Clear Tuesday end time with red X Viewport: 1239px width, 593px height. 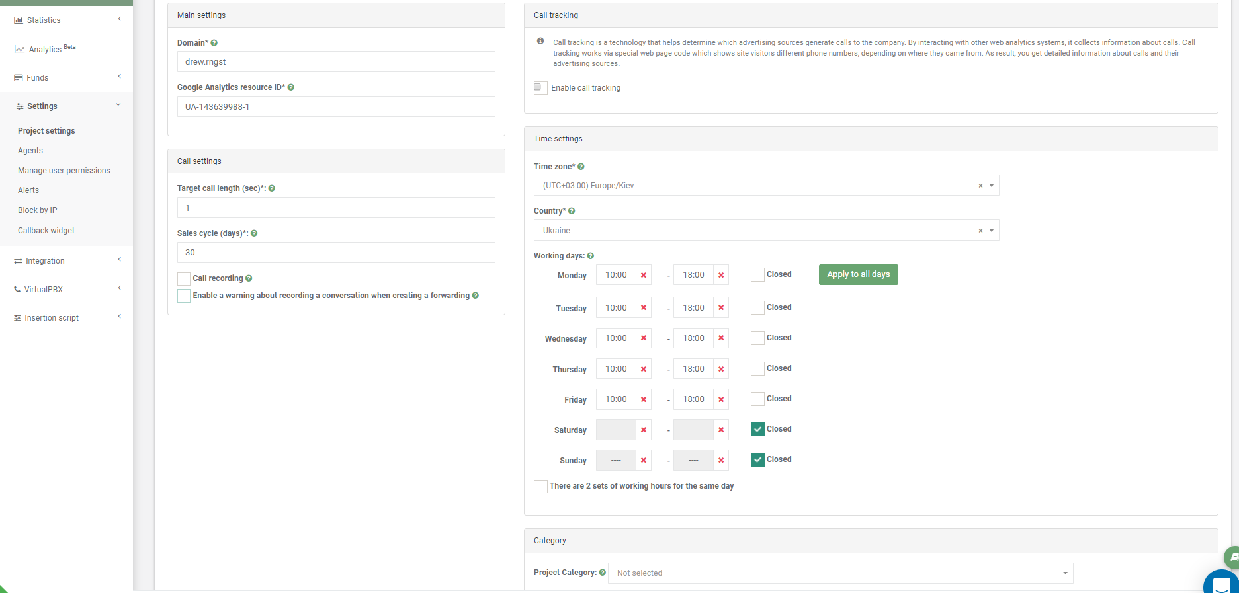(x=721, y=307)
